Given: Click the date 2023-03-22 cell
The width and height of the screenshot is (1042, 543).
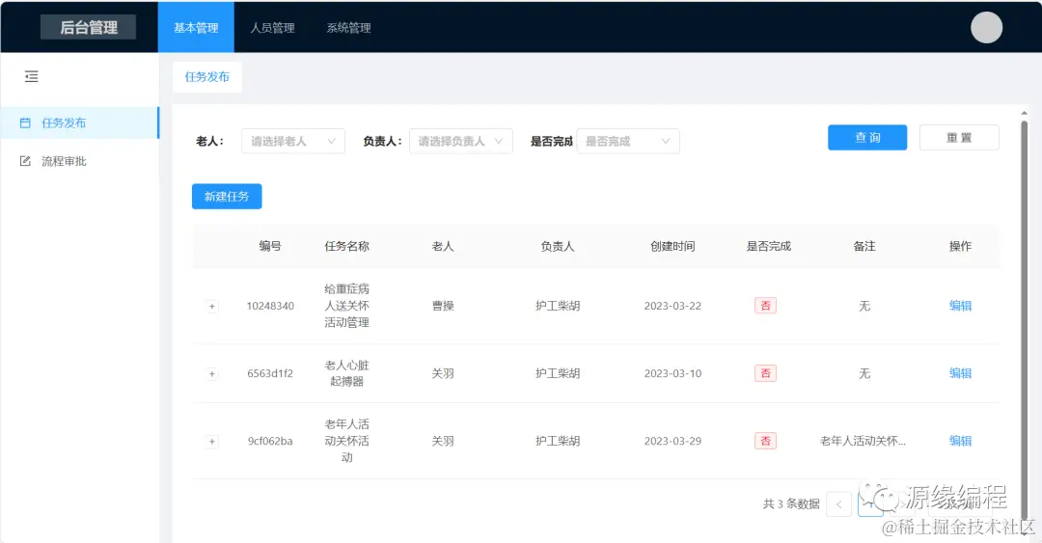Looking at the screenshot, I should (x=672, y=306).
